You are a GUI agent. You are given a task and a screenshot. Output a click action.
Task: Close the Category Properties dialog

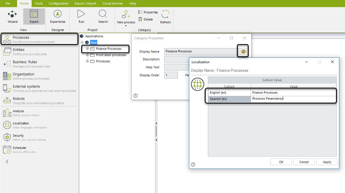tap(244, 38)
